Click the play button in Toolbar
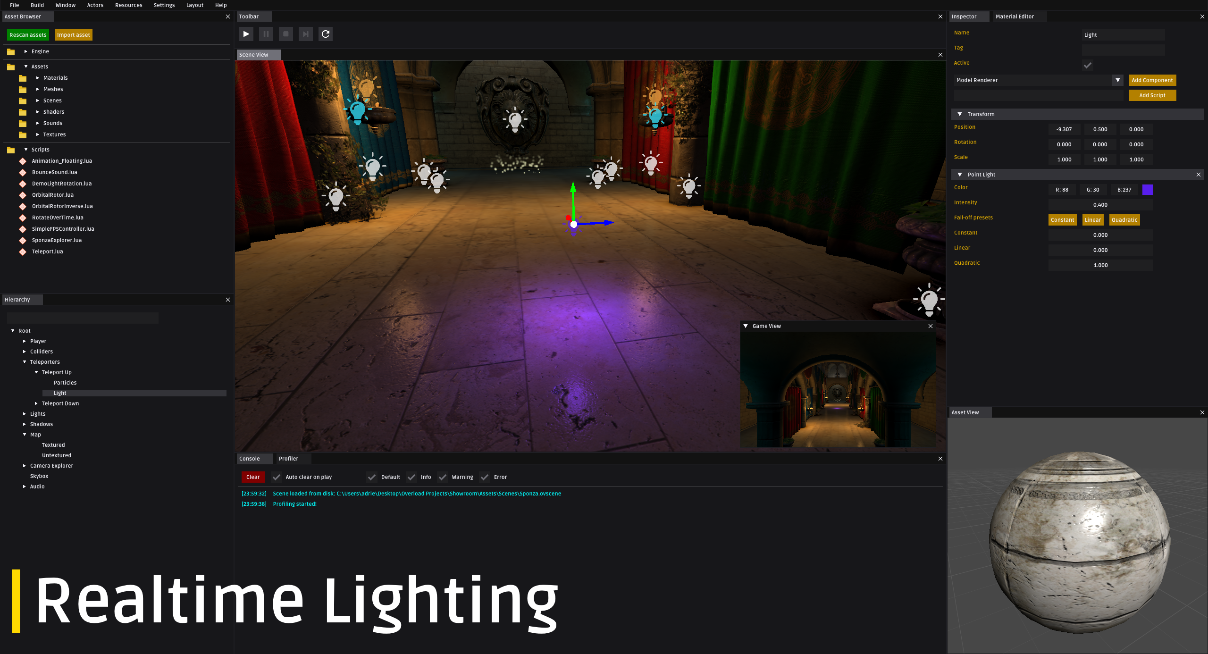Image resolution: width=1208 pixels, height=654 pixels. coord(247,34)
